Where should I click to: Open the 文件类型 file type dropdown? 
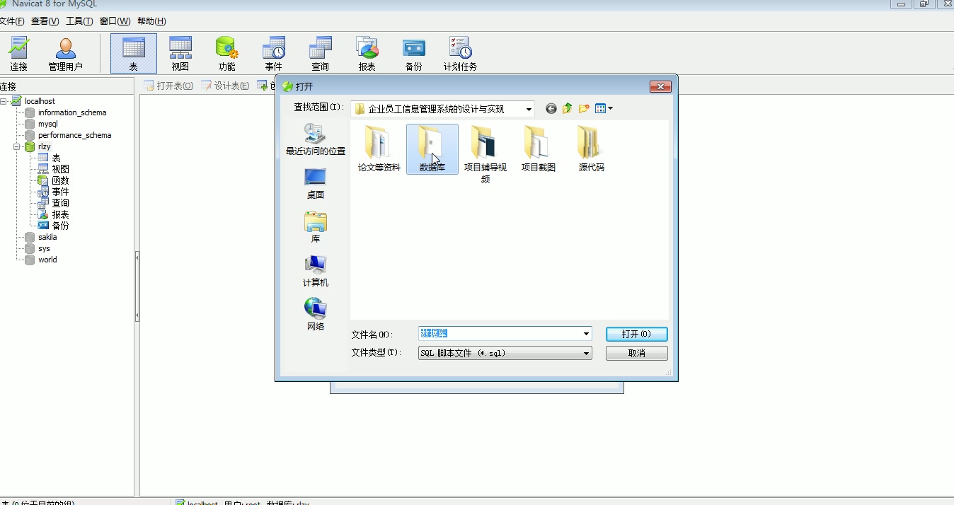tap(586, 353)
